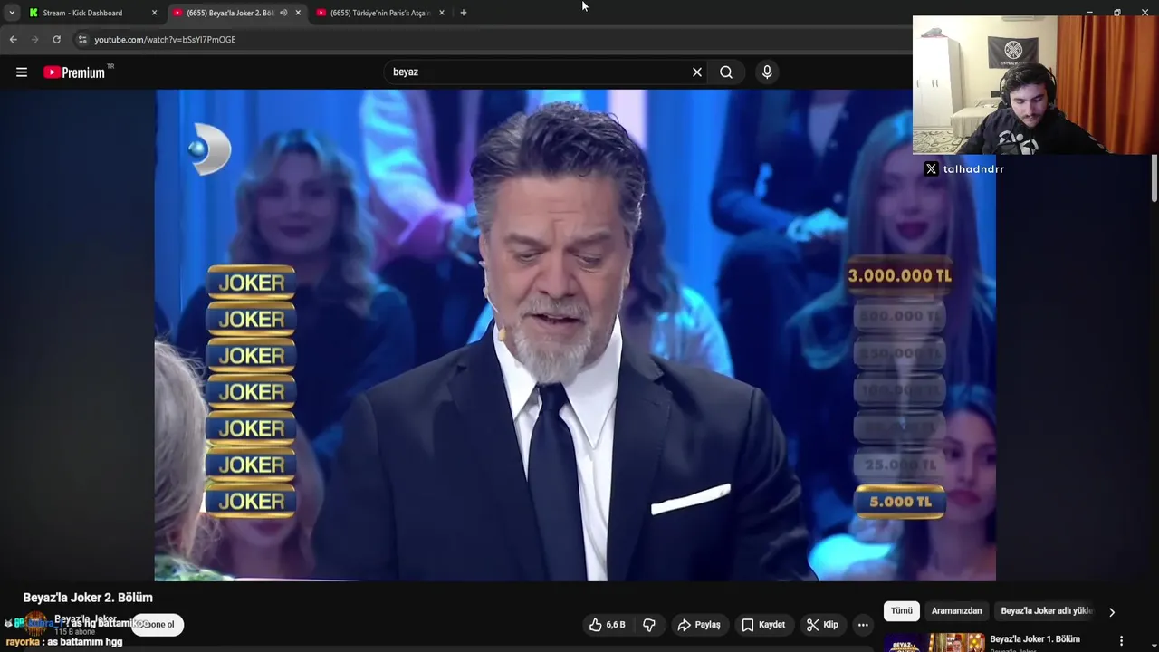
Task: Create a clip with Klip button
Action: 822,625
